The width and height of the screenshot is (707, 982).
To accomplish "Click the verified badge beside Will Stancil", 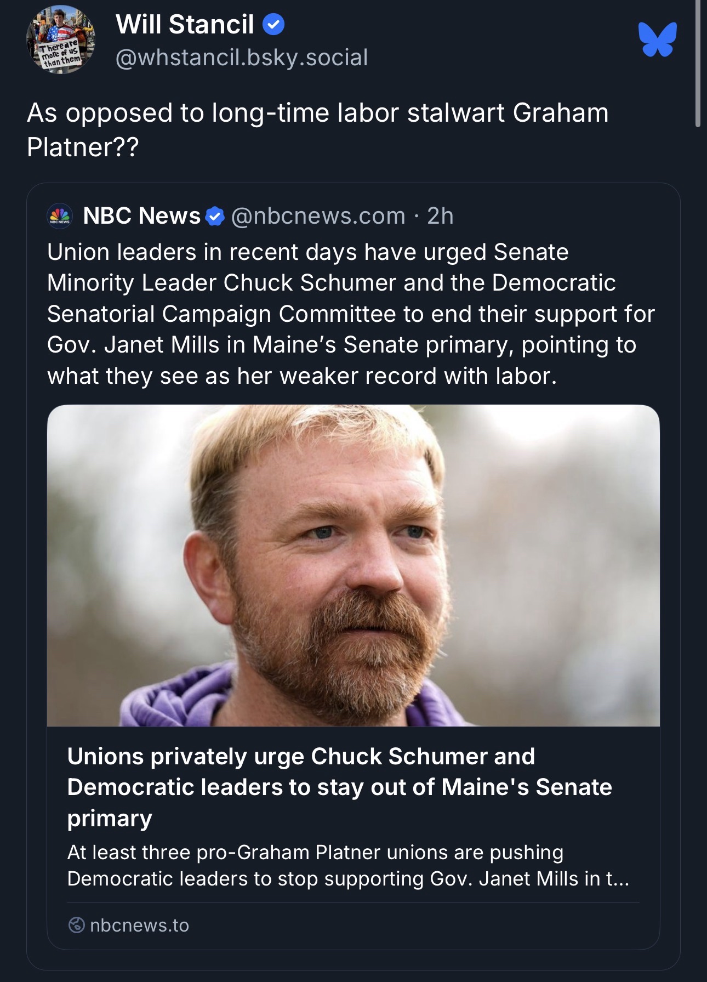I will point(273,25).
